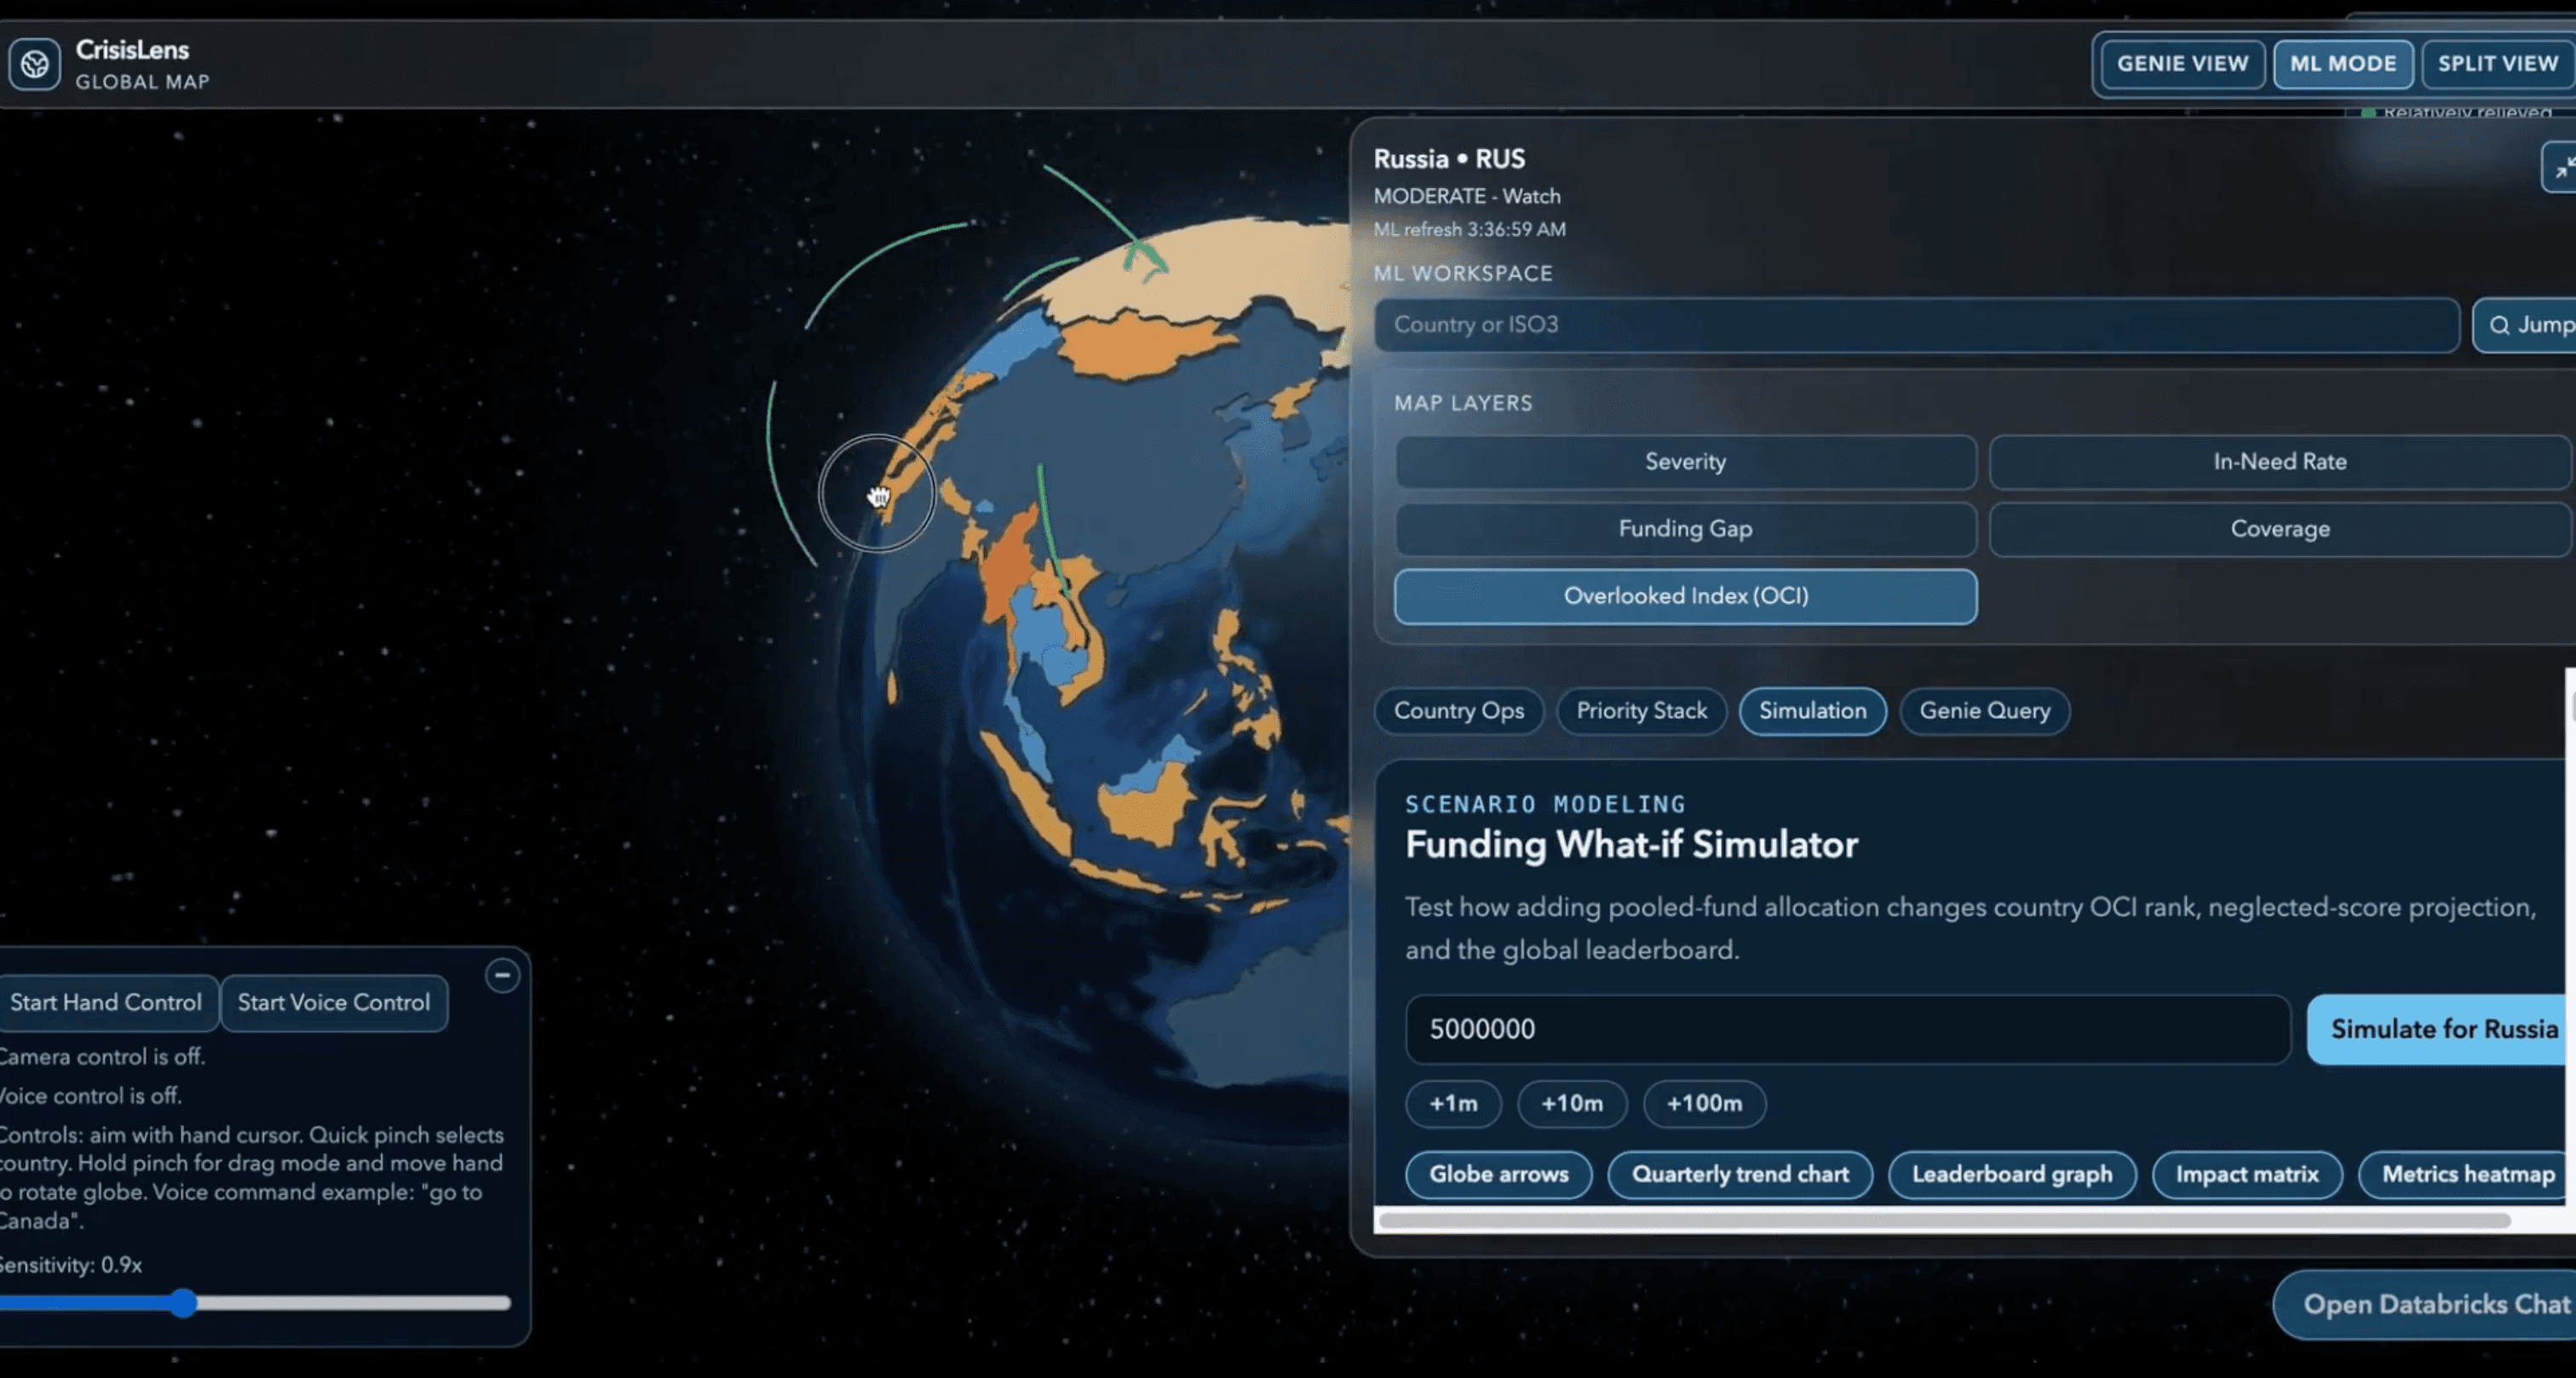Enable the In-Need Rate map layer
Screen dimensions: 2576x1378
(x=2279, y=462)
